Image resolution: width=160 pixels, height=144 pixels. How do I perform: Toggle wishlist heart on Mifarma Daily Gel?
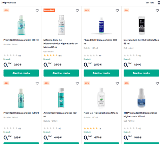pos(77,10)
